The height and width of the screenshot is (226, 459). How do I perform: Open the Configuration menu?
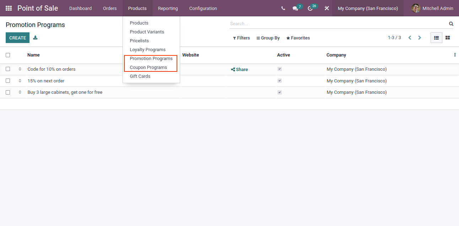pyautogui.click(x=203, y=8)
